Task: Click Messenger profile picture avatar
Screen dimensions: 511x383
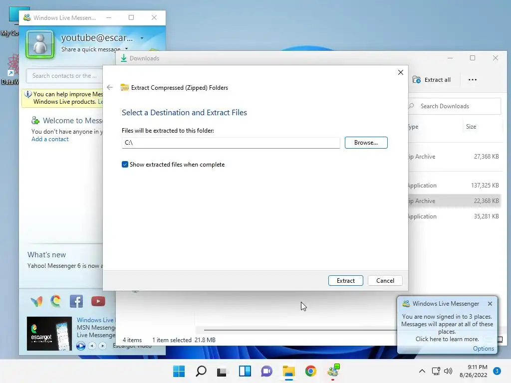Action: click(40, 44)
